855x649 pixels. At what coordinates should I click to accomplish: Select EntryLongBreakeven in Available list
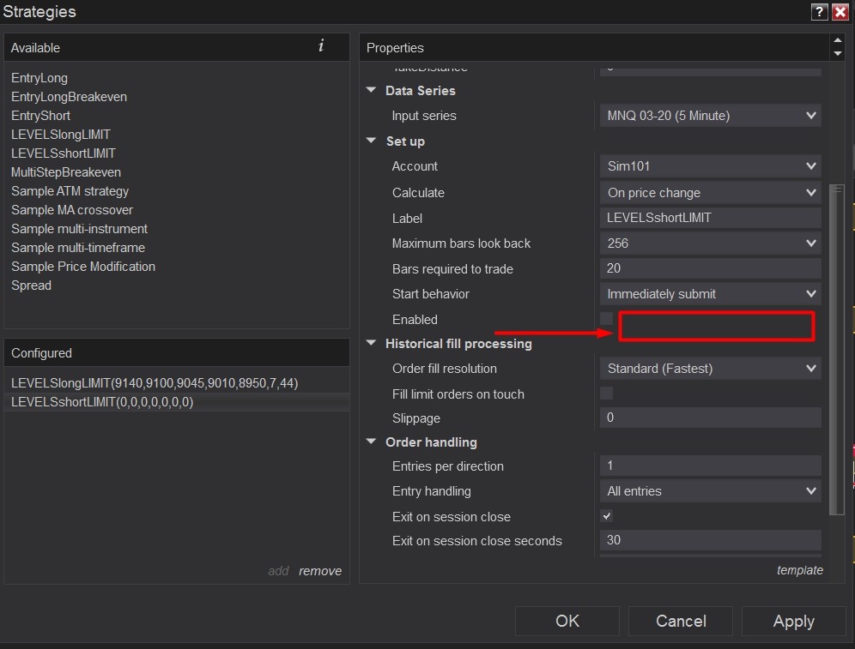click(70, 97)
